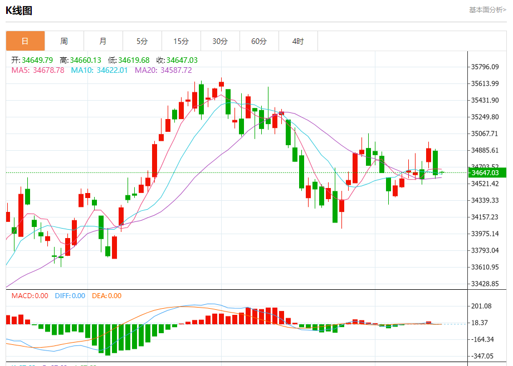
Task: Select the 日 daily chart tab
Action: [x=25, y=41]
